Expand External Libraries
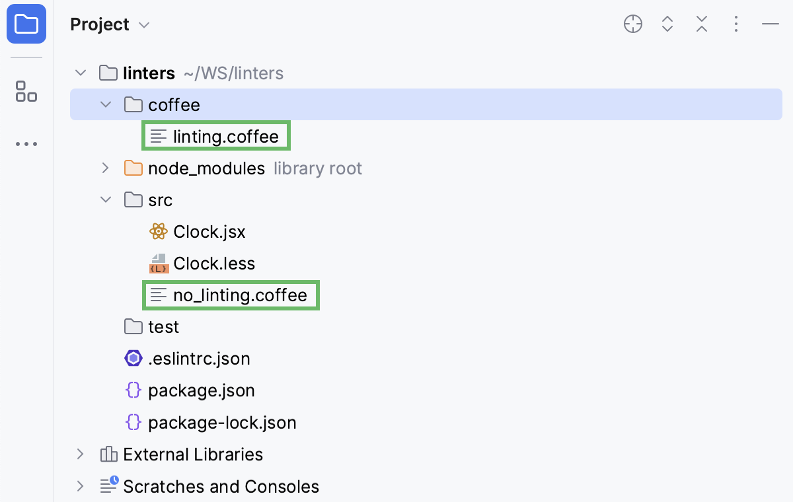This screenshot has height=502, width=793. point(80,454)
